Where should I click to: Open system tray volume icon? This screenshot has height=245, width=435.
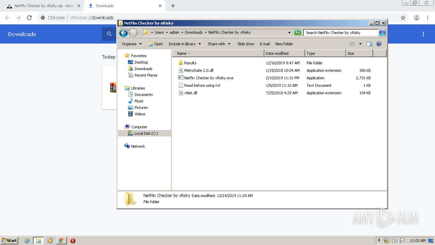pos(395,241)
